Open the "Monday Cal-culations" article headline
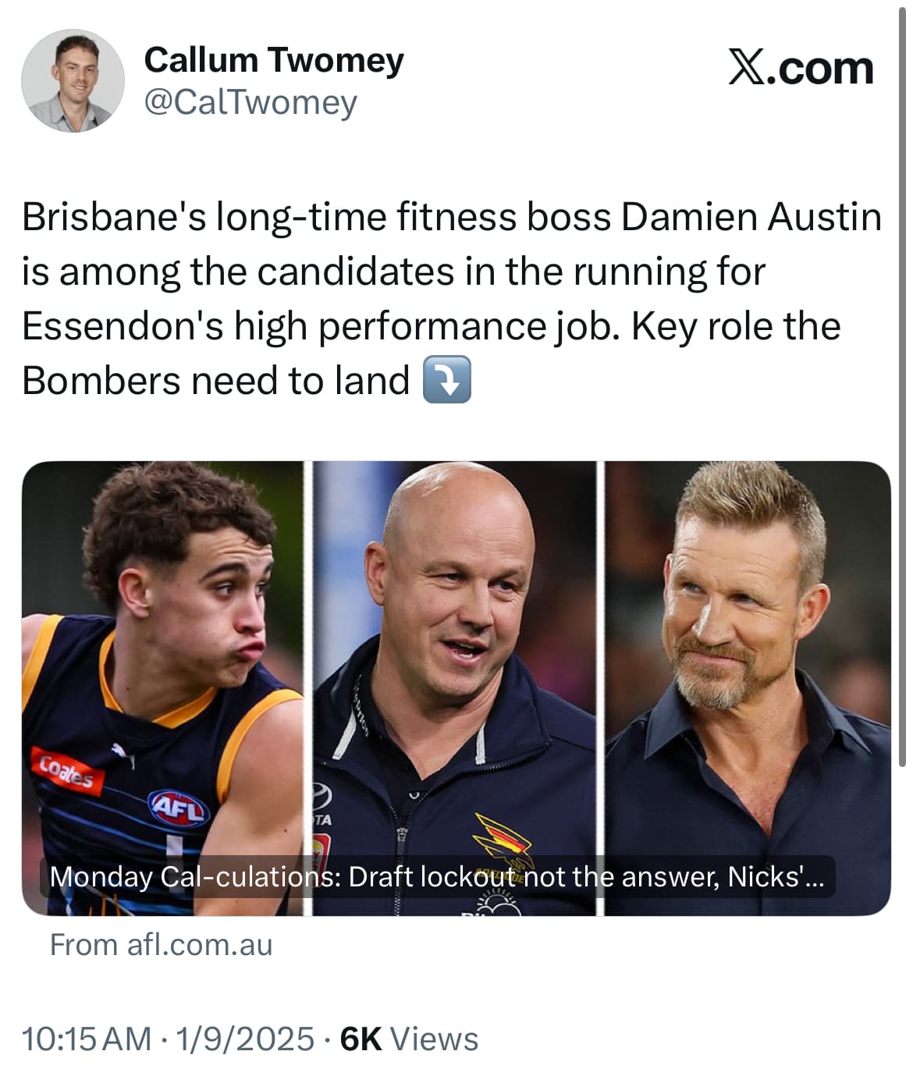 tap(435, 877)
